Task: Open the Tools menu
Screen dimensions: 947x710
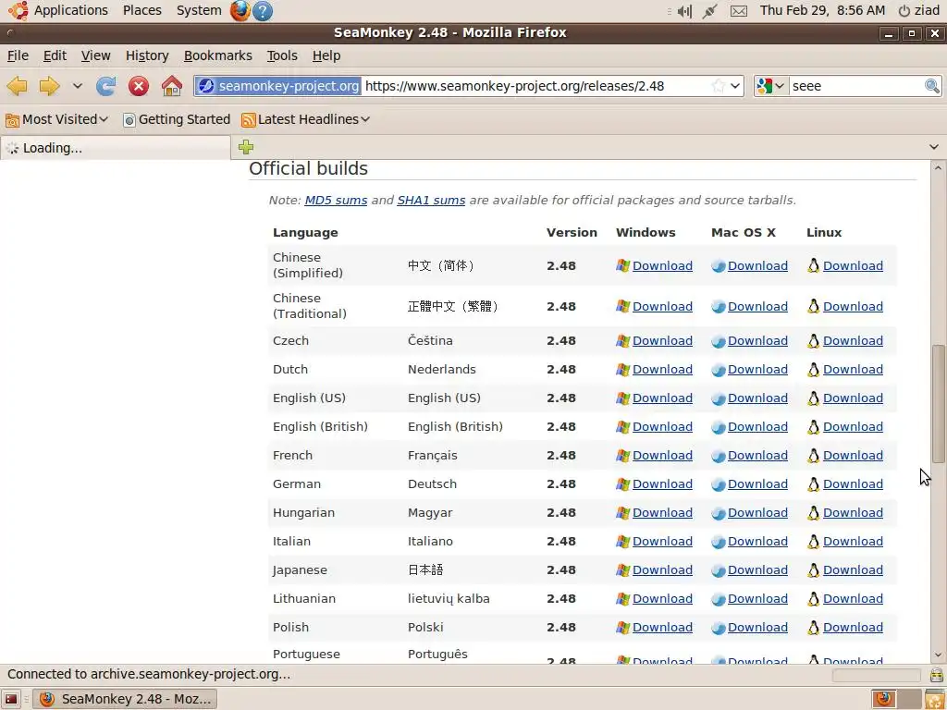Action: (x=282, y=55)
